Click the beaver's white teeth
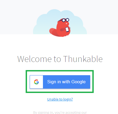The image size is (118, 114). (66, 24)
